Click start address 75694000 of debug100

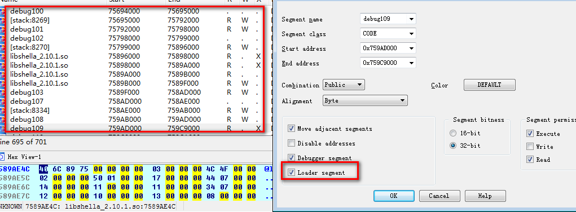coord(124,11)
